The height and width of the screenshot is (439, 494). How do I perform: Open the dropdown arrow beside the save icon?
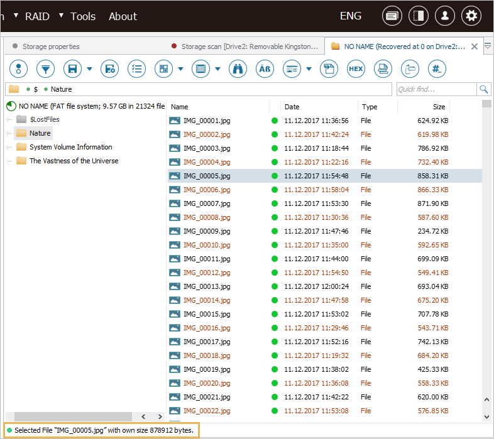click(x=90, y=69)
